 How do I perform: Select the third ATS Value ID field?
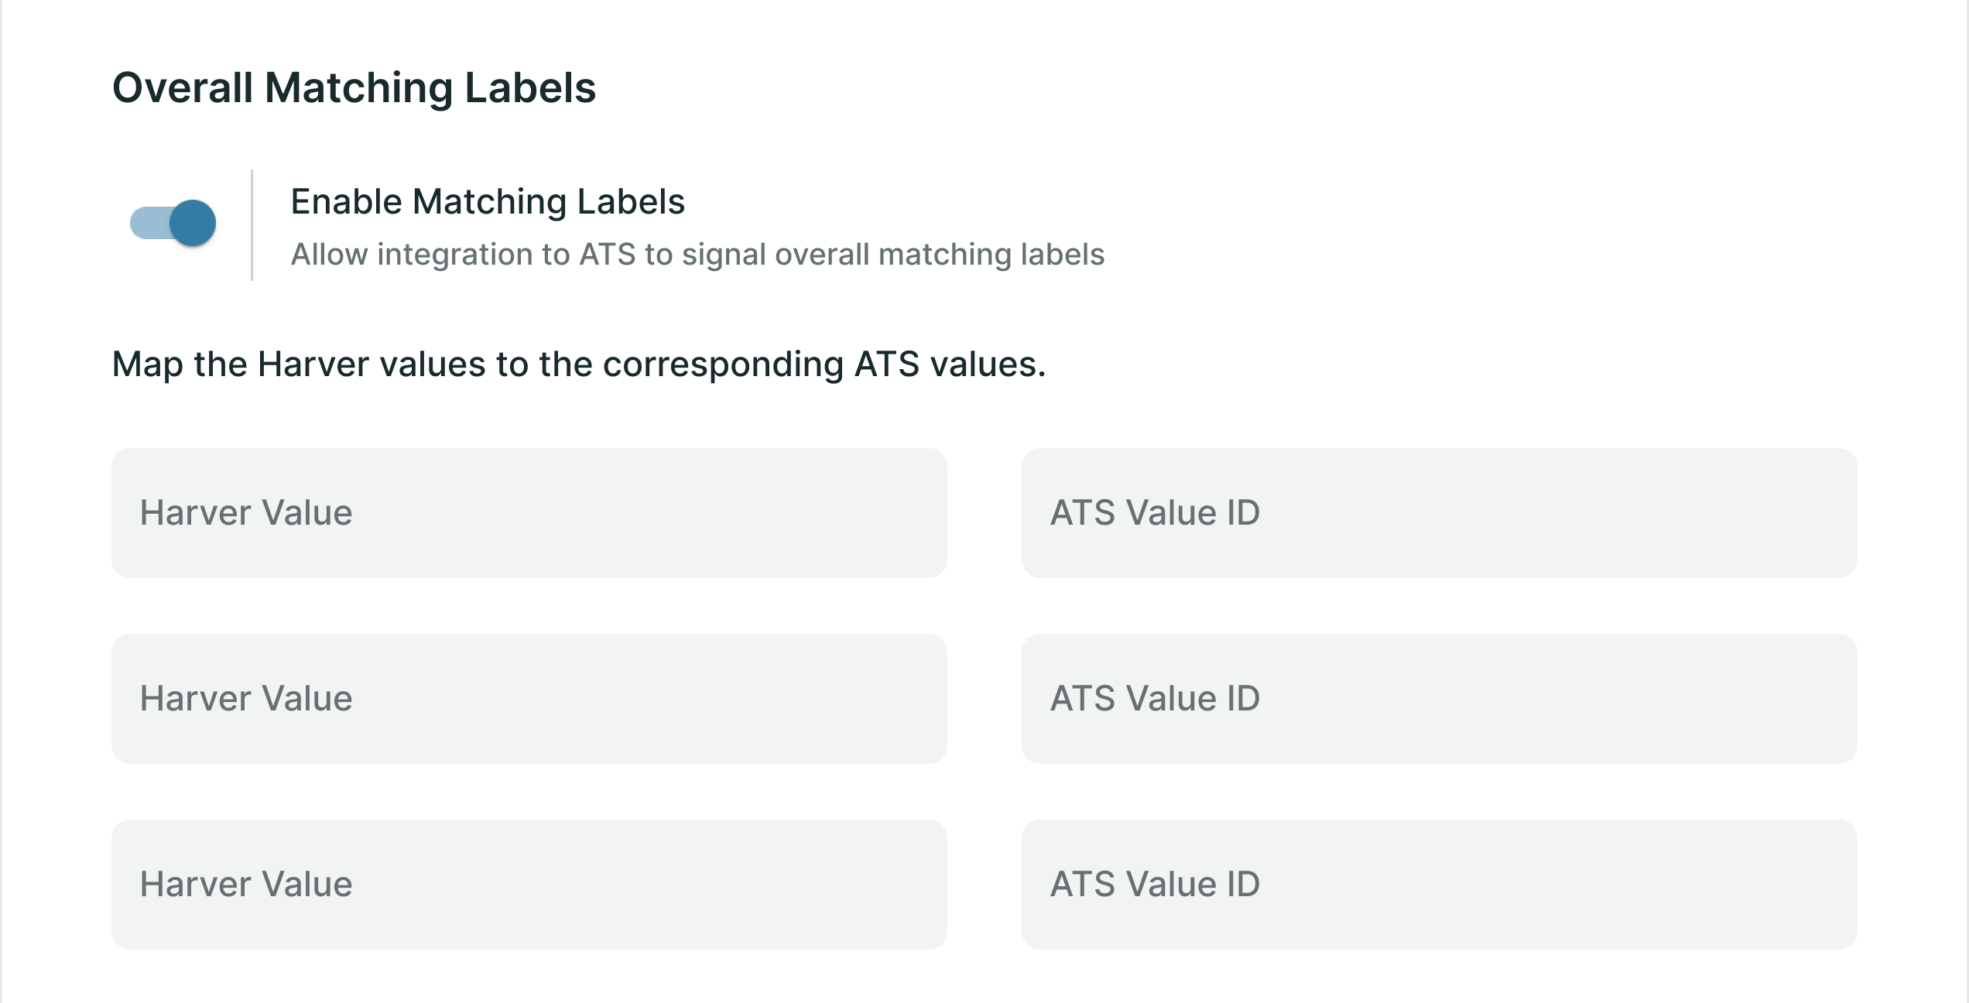click(1439, 885)
